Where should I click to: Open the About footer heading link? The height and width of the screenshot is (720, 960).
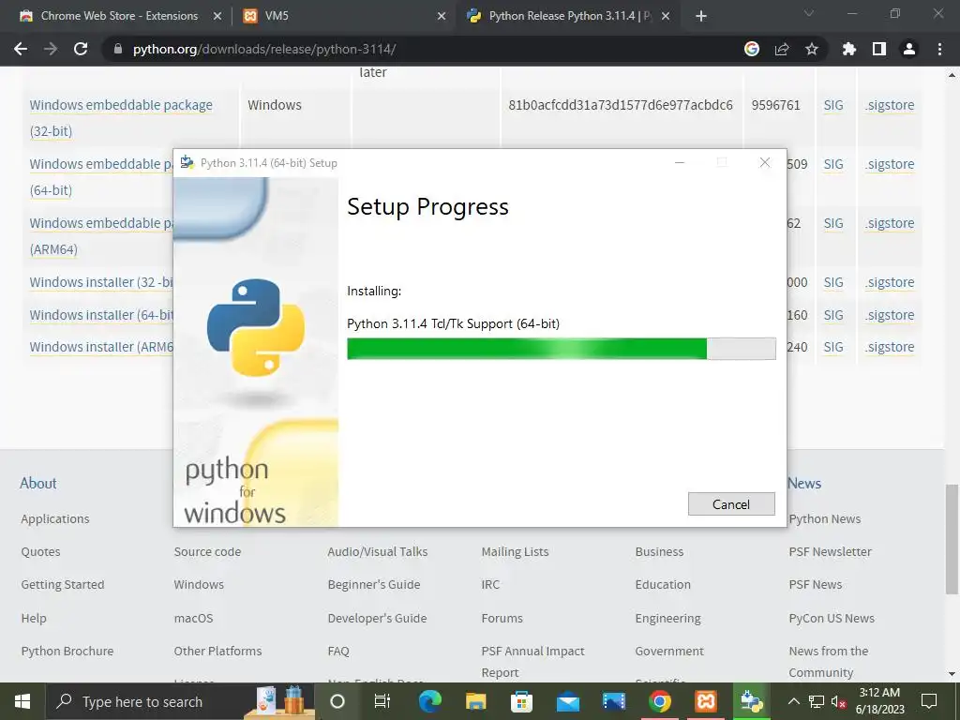[37, 483]
